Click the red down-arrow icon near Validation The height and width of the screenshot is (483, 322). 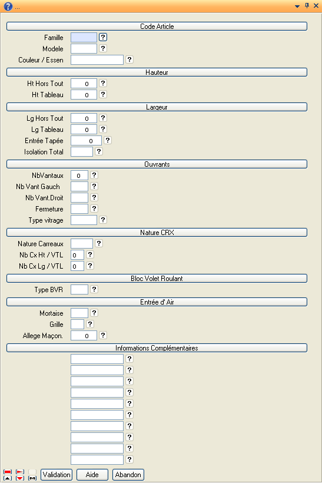(20, 478)
